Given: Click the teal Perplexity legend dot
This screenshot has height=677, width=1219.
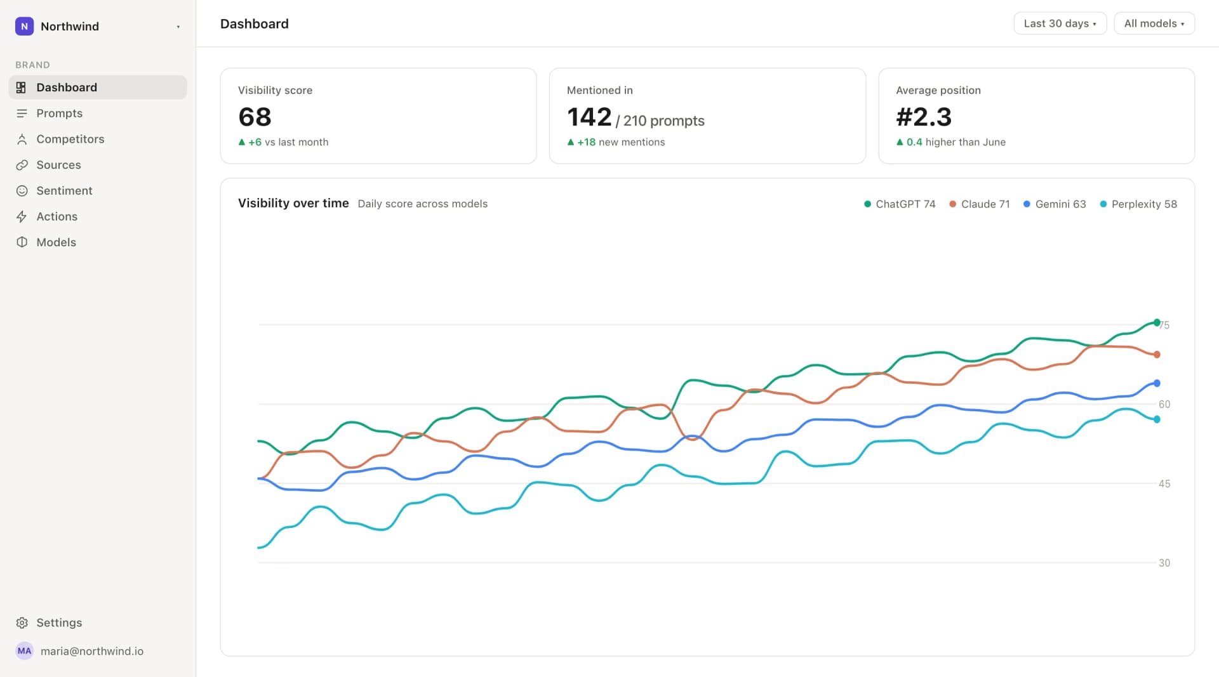Looking at the screenshot, I should (1103, 204).
